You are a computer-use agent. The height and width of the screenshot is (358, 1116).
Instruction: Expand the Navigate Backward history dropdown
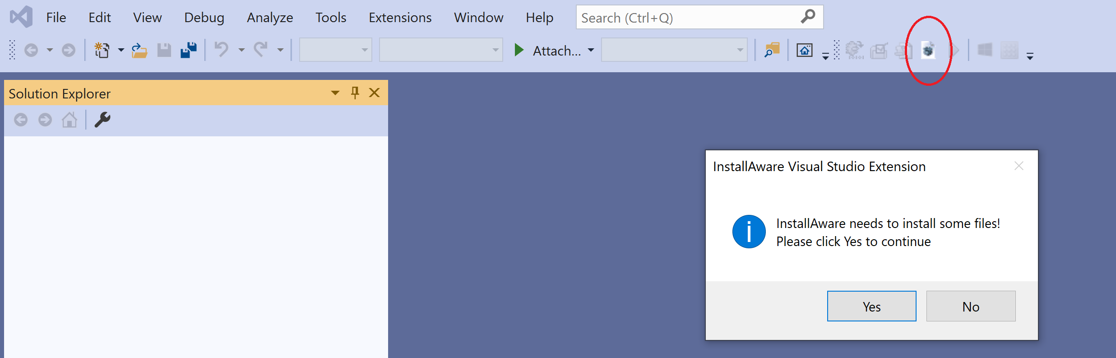click(x=50, y=50)
